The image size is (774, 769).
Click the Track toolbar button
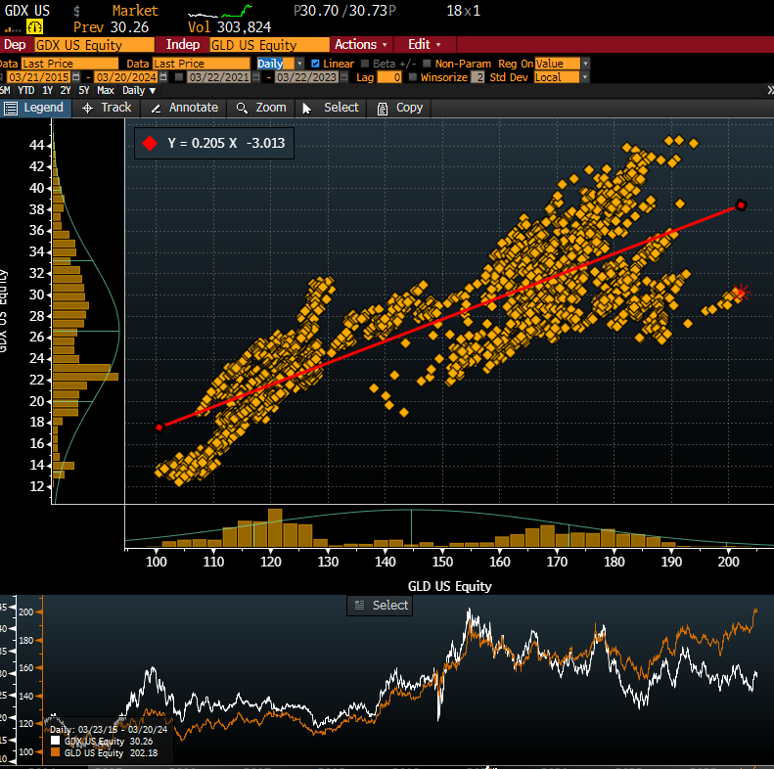[x=107, y=108]
